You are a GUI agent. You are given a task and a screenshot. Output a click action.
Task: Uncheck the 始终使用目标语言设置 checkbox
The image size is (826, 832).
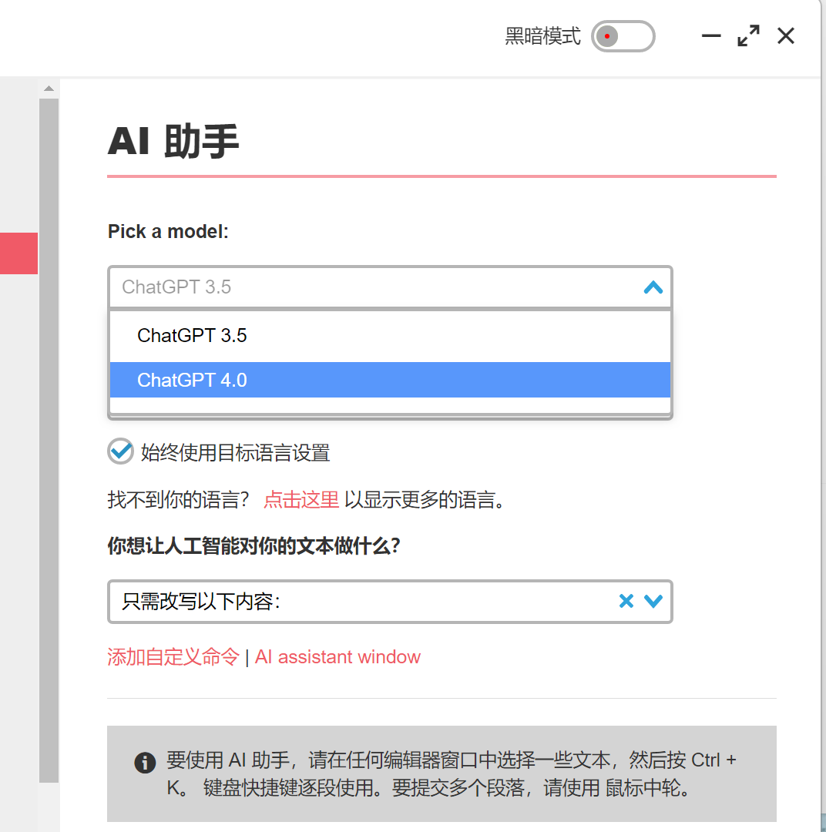[120, 451]
